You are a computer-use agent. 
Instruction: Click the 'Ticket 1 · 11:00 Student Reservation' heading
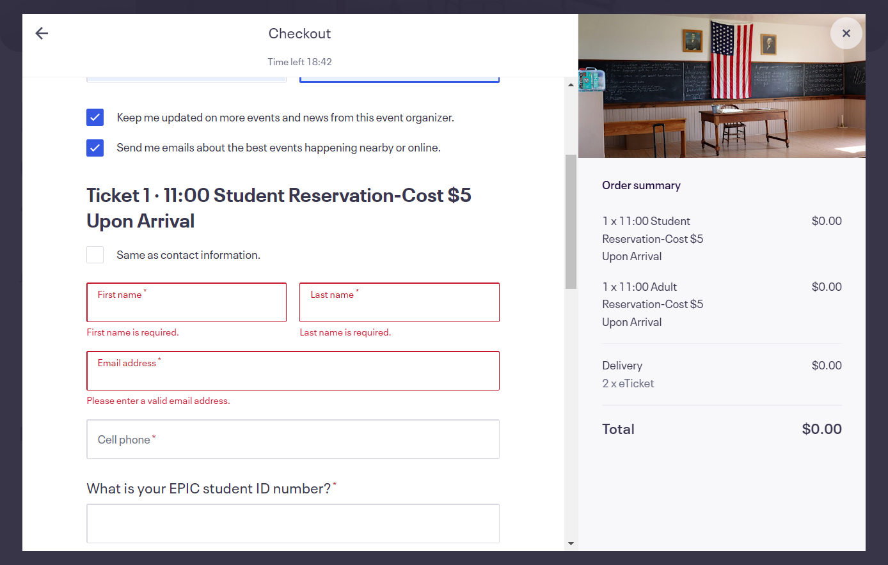279,208
